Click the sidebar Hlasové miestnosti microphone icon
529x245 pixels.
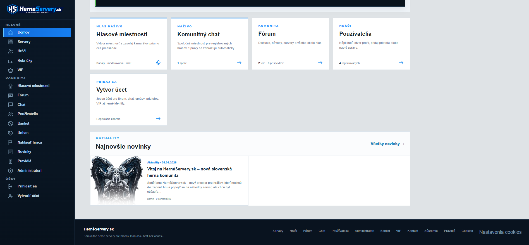[11, 86]
